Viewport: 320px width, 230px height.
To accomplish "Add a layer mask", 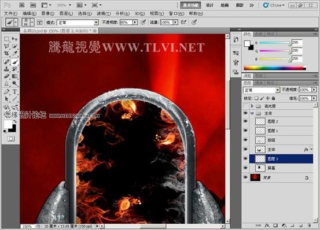I will (275, 225).
